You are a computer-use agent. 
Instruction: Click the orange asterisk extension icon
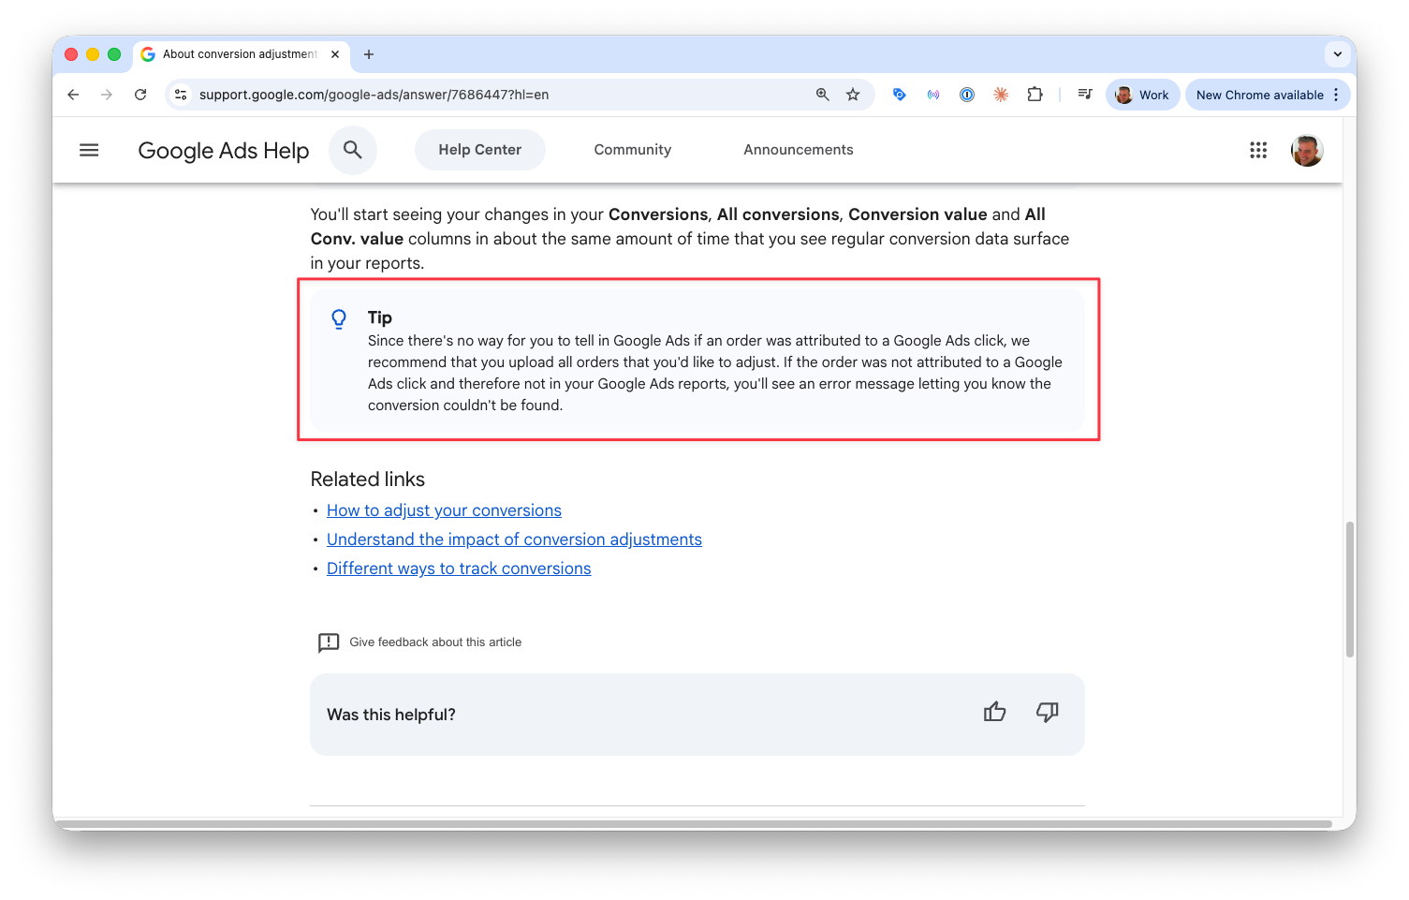pos(1001,94)
